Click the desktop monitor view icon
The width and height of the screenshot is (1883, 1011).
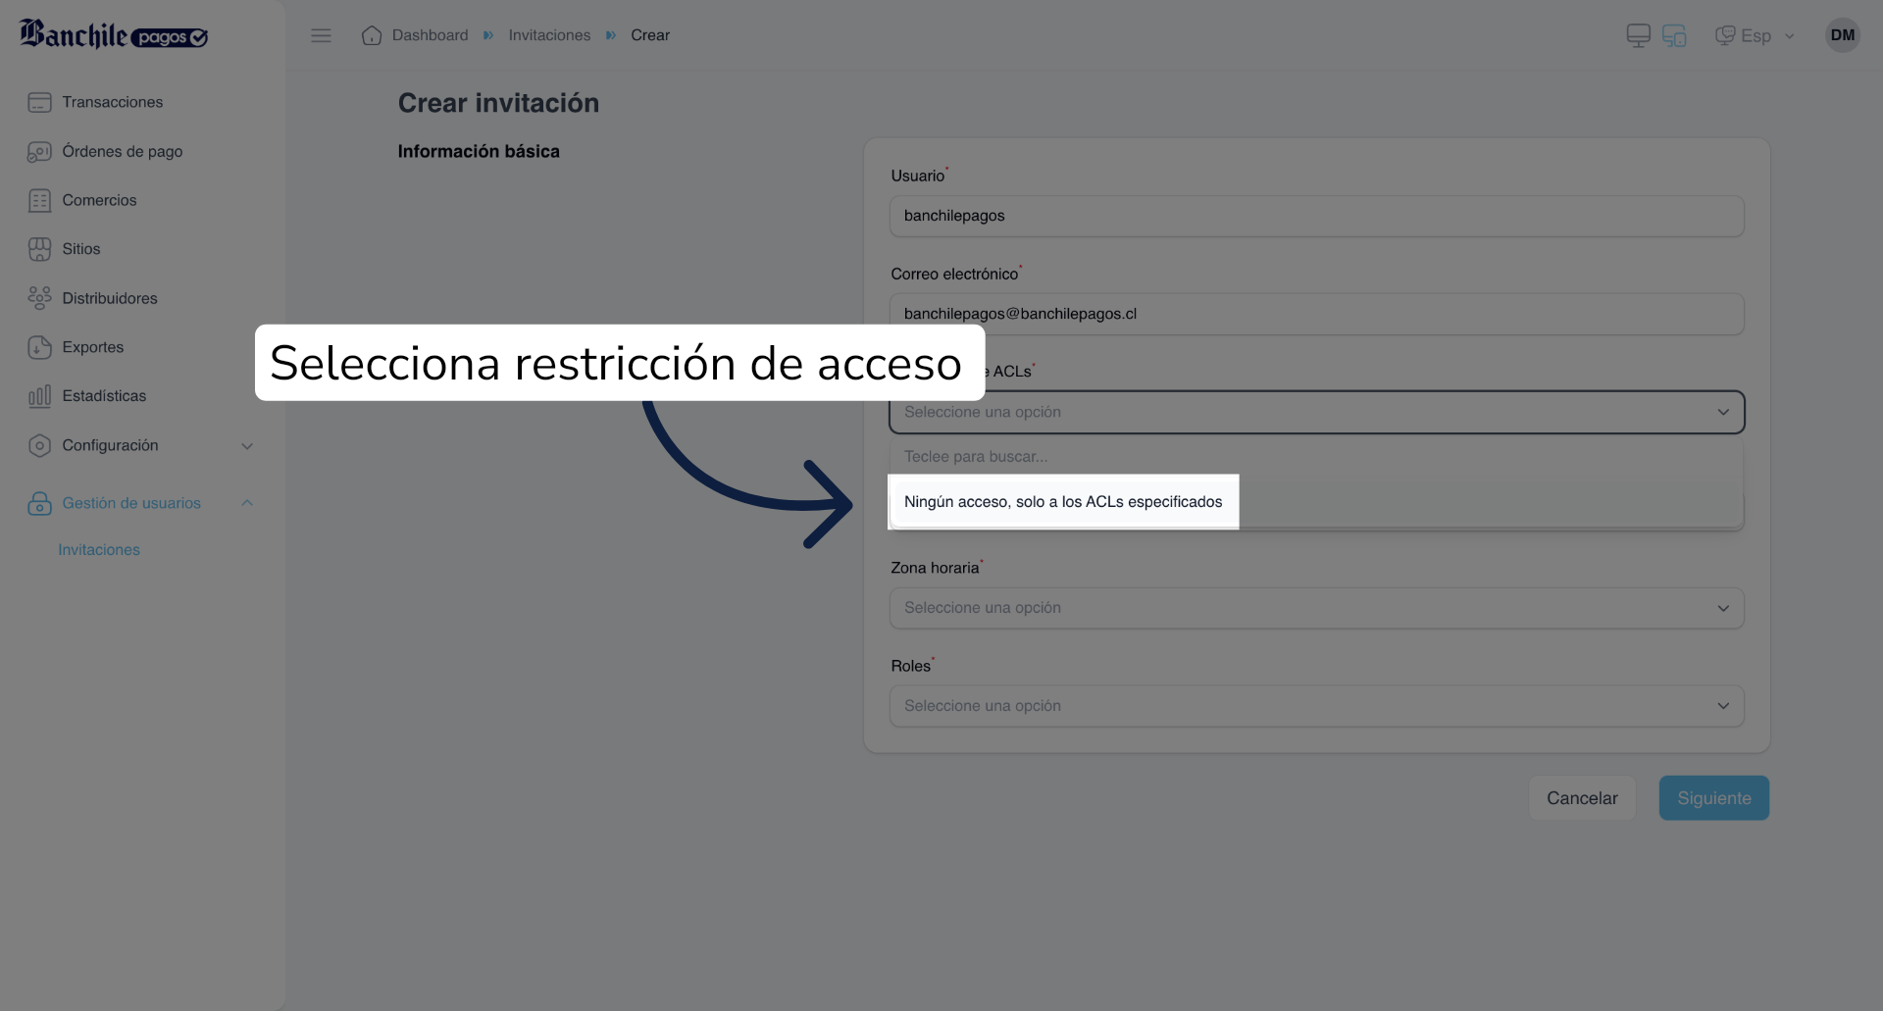pyautogui.click(x=1638, y=35)
